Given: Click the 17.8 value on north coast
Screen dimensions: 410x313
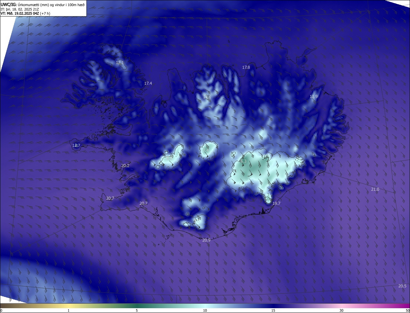Looking at the screenshot, I should coord(246,67).
